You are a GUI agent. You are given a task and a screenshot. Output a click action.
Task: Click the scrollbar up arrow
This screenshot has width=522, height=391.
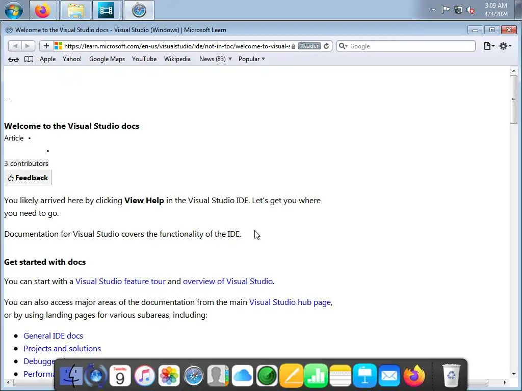pos(514,71)
